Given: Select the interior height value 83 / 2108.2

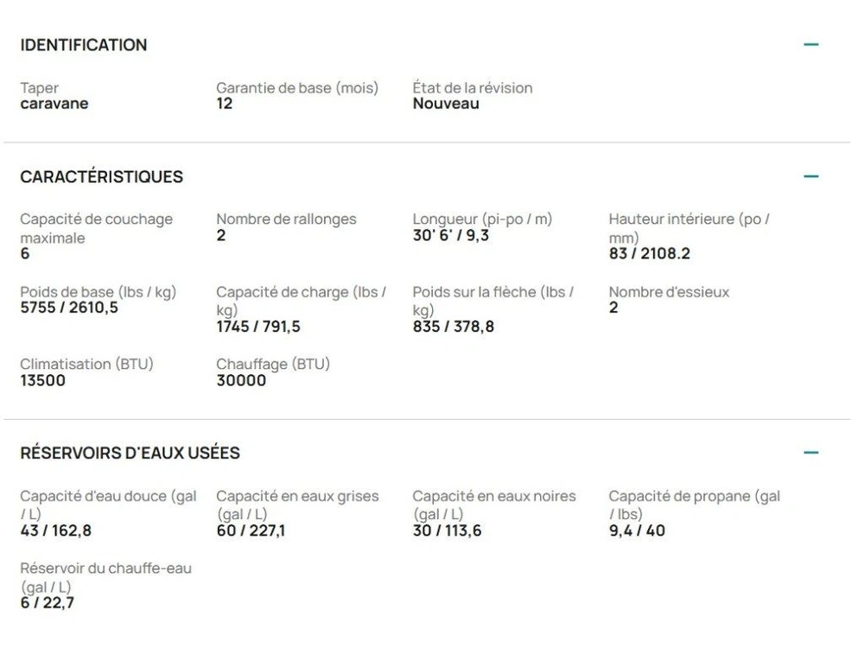Looking at the screenshot, I should [x=650, y=253].
